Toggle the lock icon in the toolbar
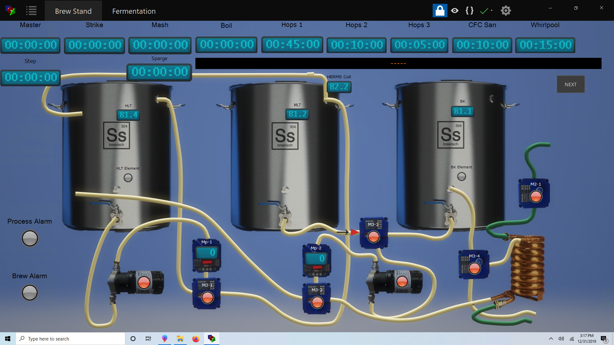Image resolution: width=614 pixels, height=345 pixels. tap(440, 11)
